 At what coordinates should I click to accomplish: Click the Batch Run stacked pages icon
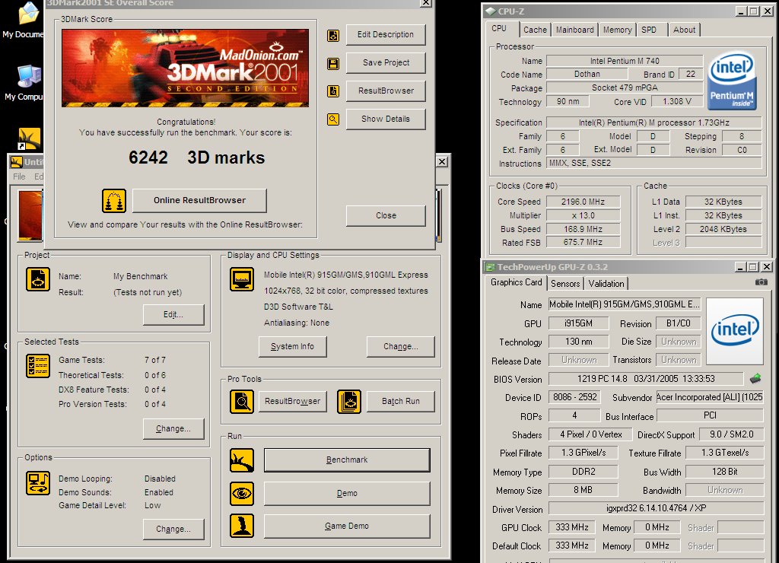tap(349, 402)
